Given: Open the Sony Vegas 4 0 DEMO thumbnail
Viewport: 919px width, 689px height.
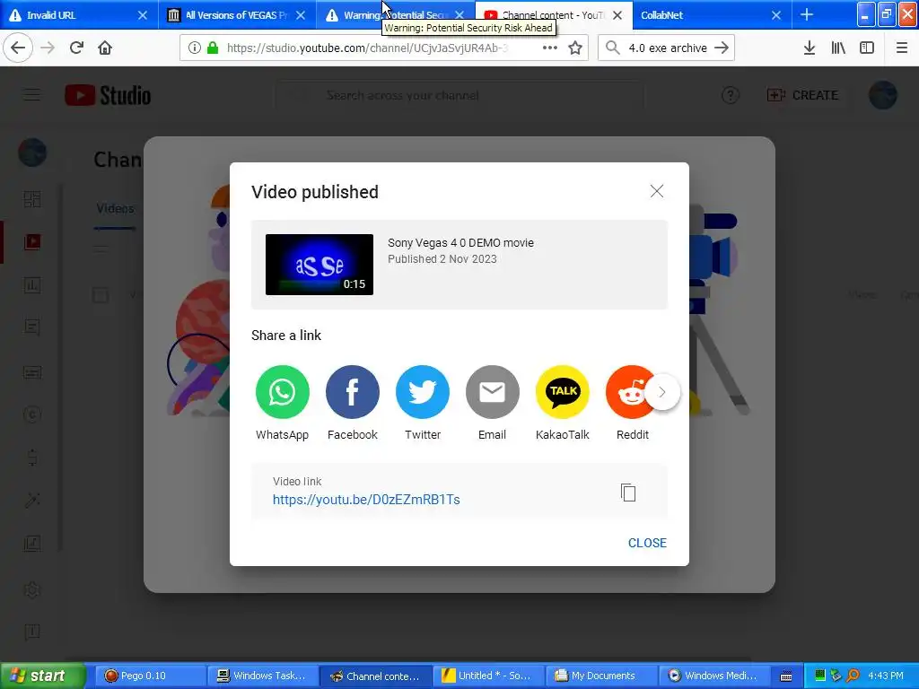Looking at the screenshot, I should coord(319,265).
